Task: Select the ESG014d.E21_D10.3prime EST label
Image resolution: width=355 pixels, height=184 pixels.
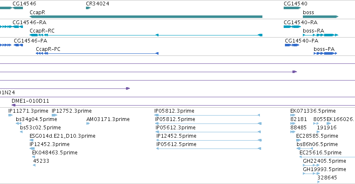Action: [63, 136]
